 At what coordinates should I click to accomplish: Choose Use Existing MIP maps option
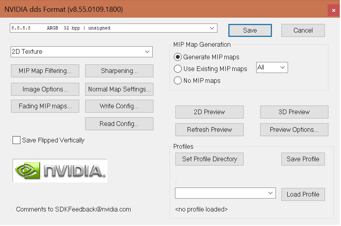[x=178, y=69]
